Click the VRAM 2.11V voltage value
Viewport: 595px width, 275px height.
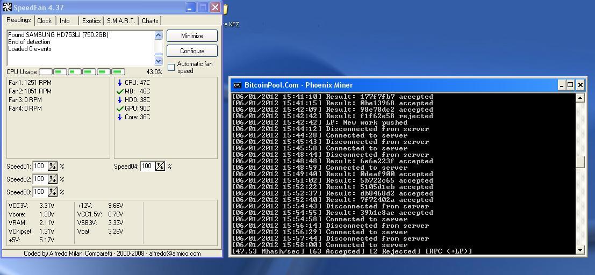pos(47,223)
